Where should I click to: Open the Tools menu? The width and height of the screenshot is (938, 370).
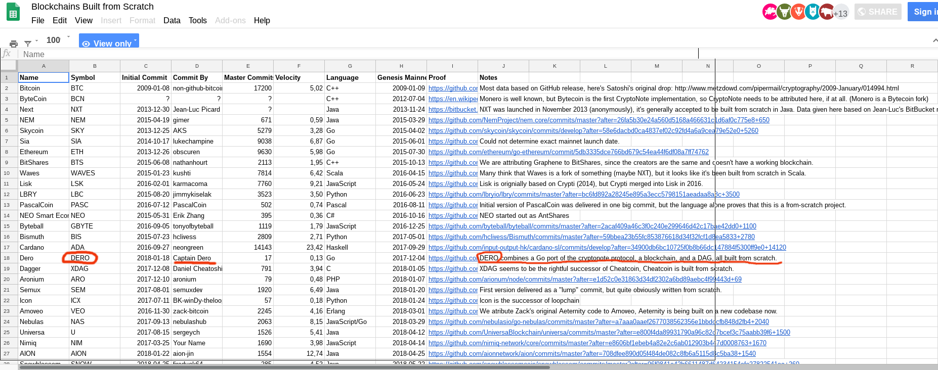(x=198, y=20)
